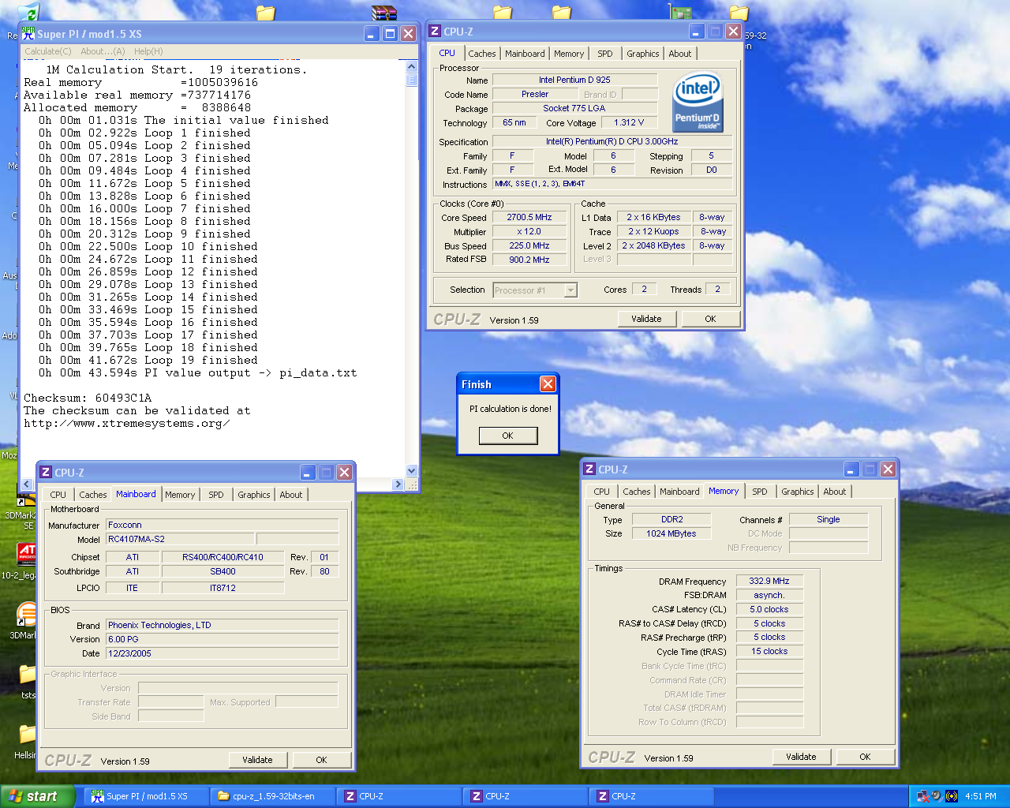Open the Help menu in Super PI

pyautogui.click(x=148, y=51)
